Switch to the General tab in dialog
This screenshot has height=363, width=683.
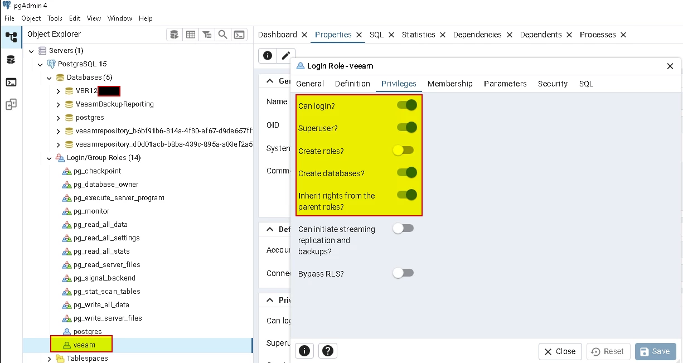(x=310, y=84)
